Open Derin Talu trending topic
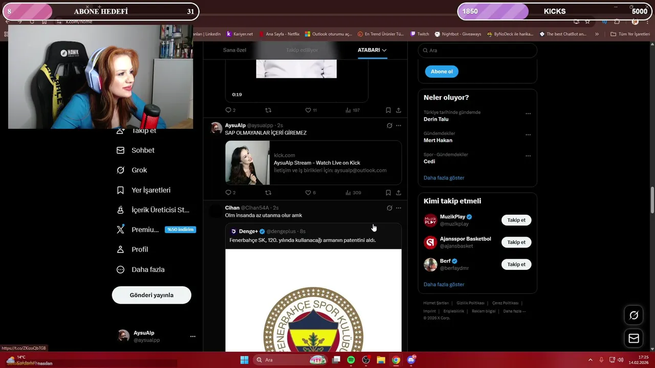 (436, 119)
